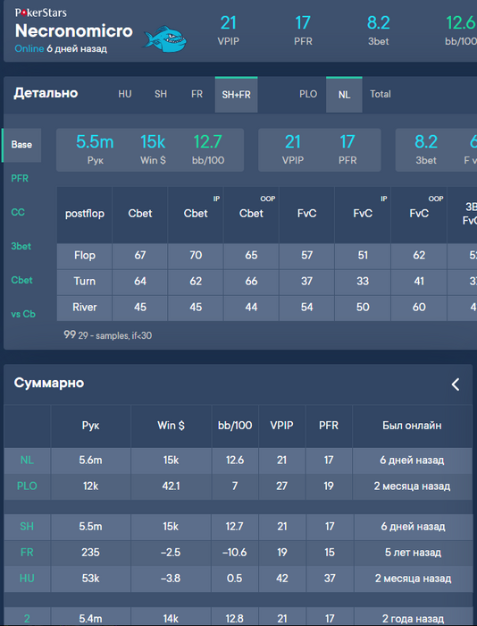Click the postflop column header
This screenshot has width=477, height=626.
[x=85, y=214]
